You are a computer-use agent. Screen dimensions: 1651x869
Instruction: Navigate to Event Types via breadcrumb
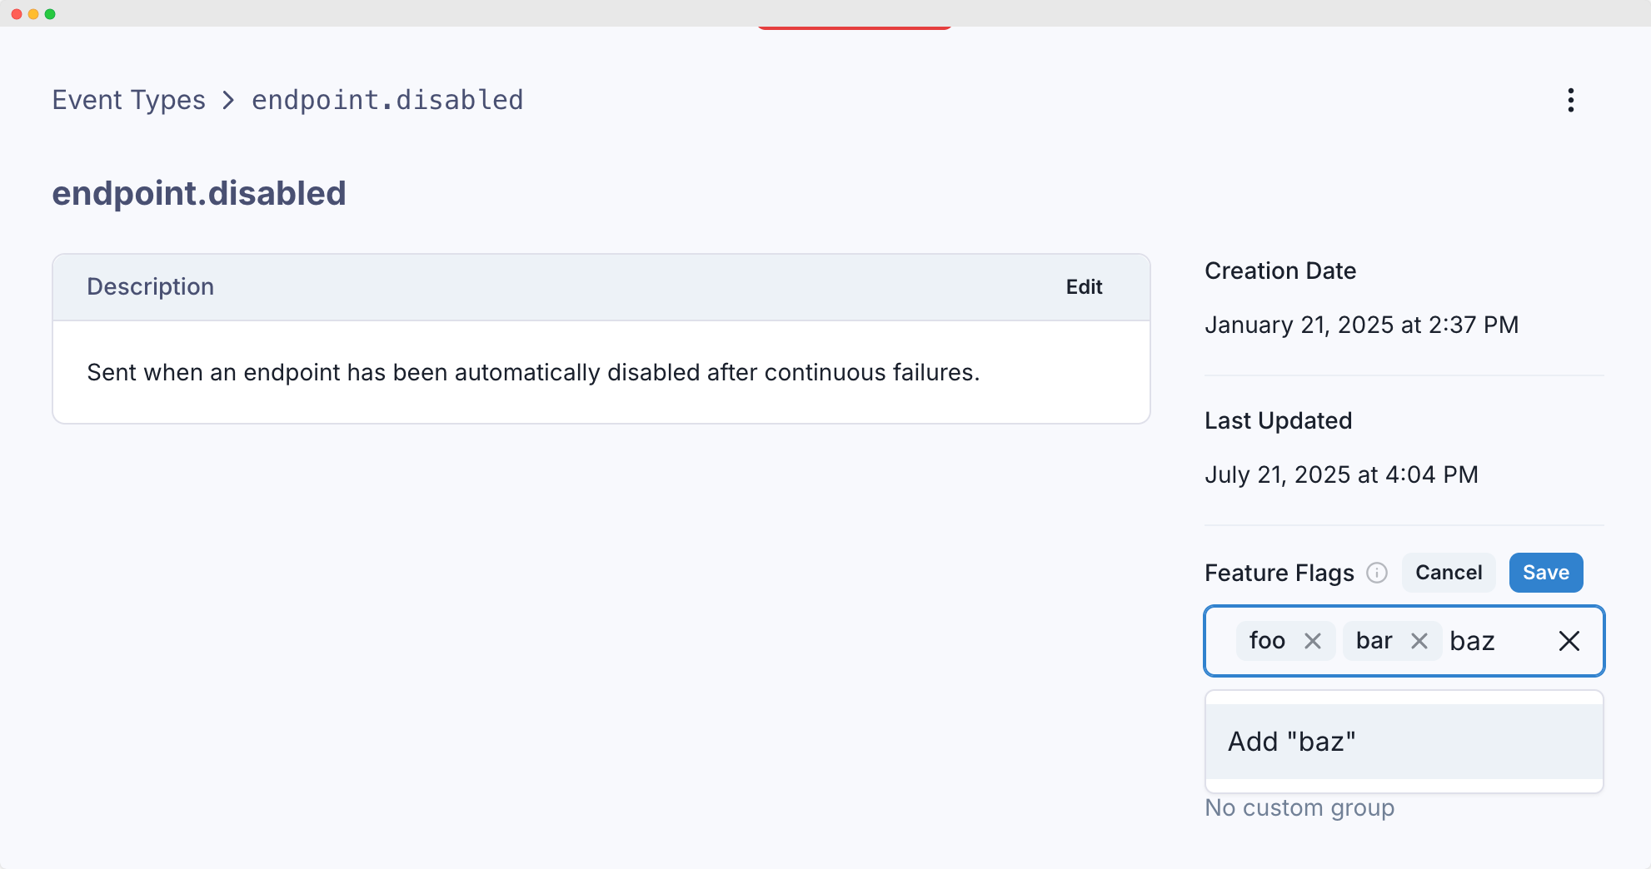[127, 100]
